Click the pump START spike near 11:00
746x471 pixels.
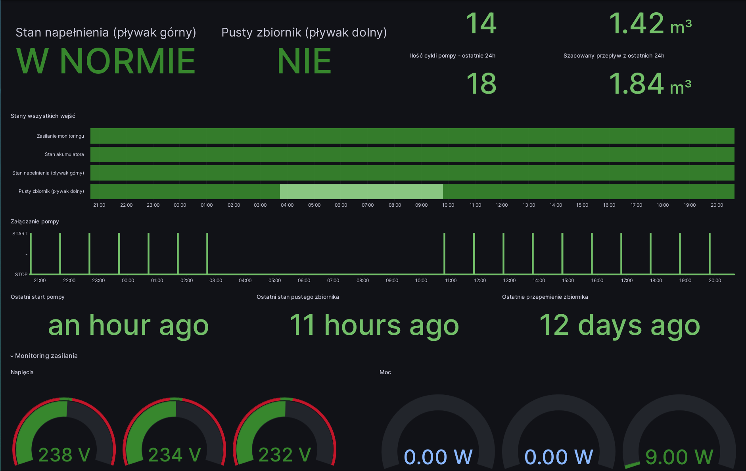click(445, 253)
